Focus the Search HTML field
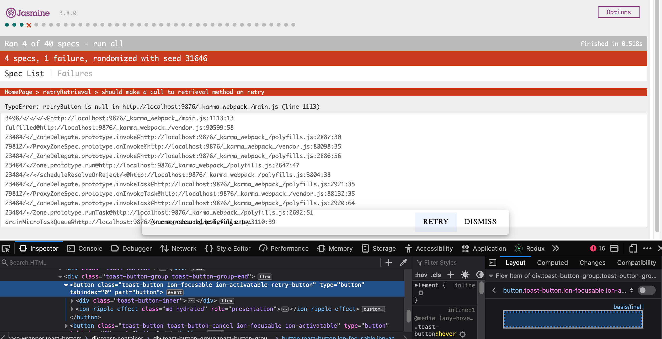 [190, 263]
